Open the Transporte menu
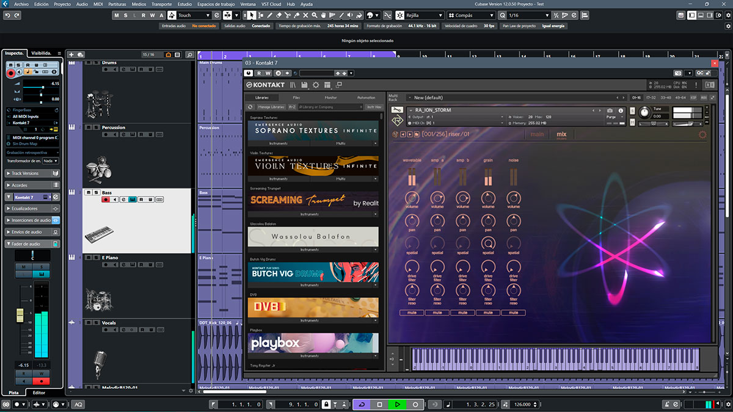733x412 pixels. (x=161, y=4)
